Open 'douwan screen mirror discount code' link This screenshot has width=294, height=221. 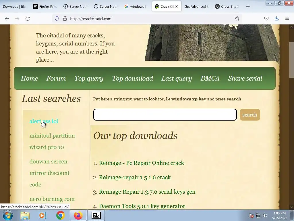pos(49,173)
